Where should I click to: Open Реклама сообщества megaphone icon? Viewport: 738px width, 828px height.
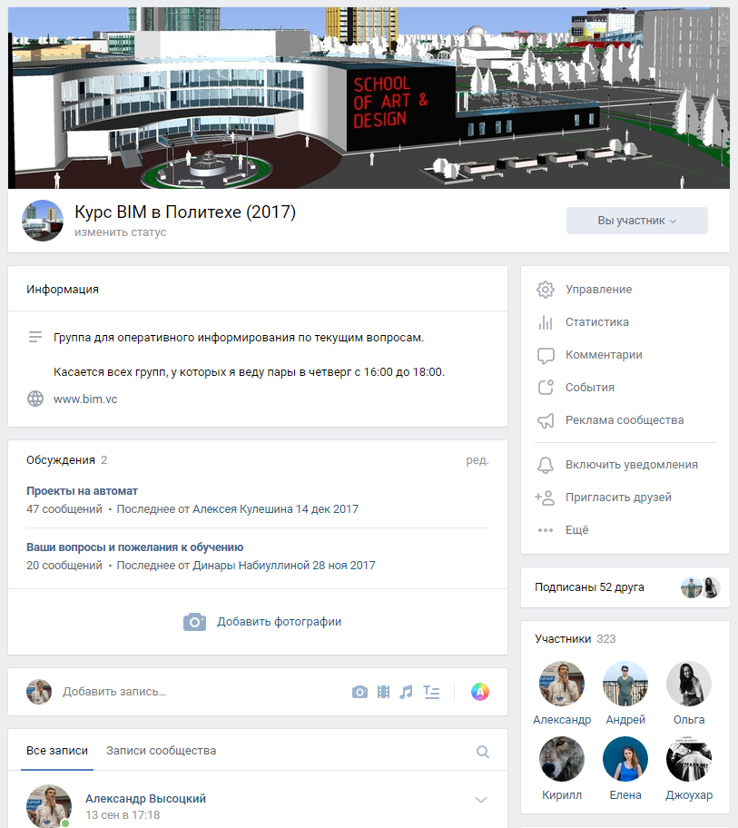tap(546, 420)
